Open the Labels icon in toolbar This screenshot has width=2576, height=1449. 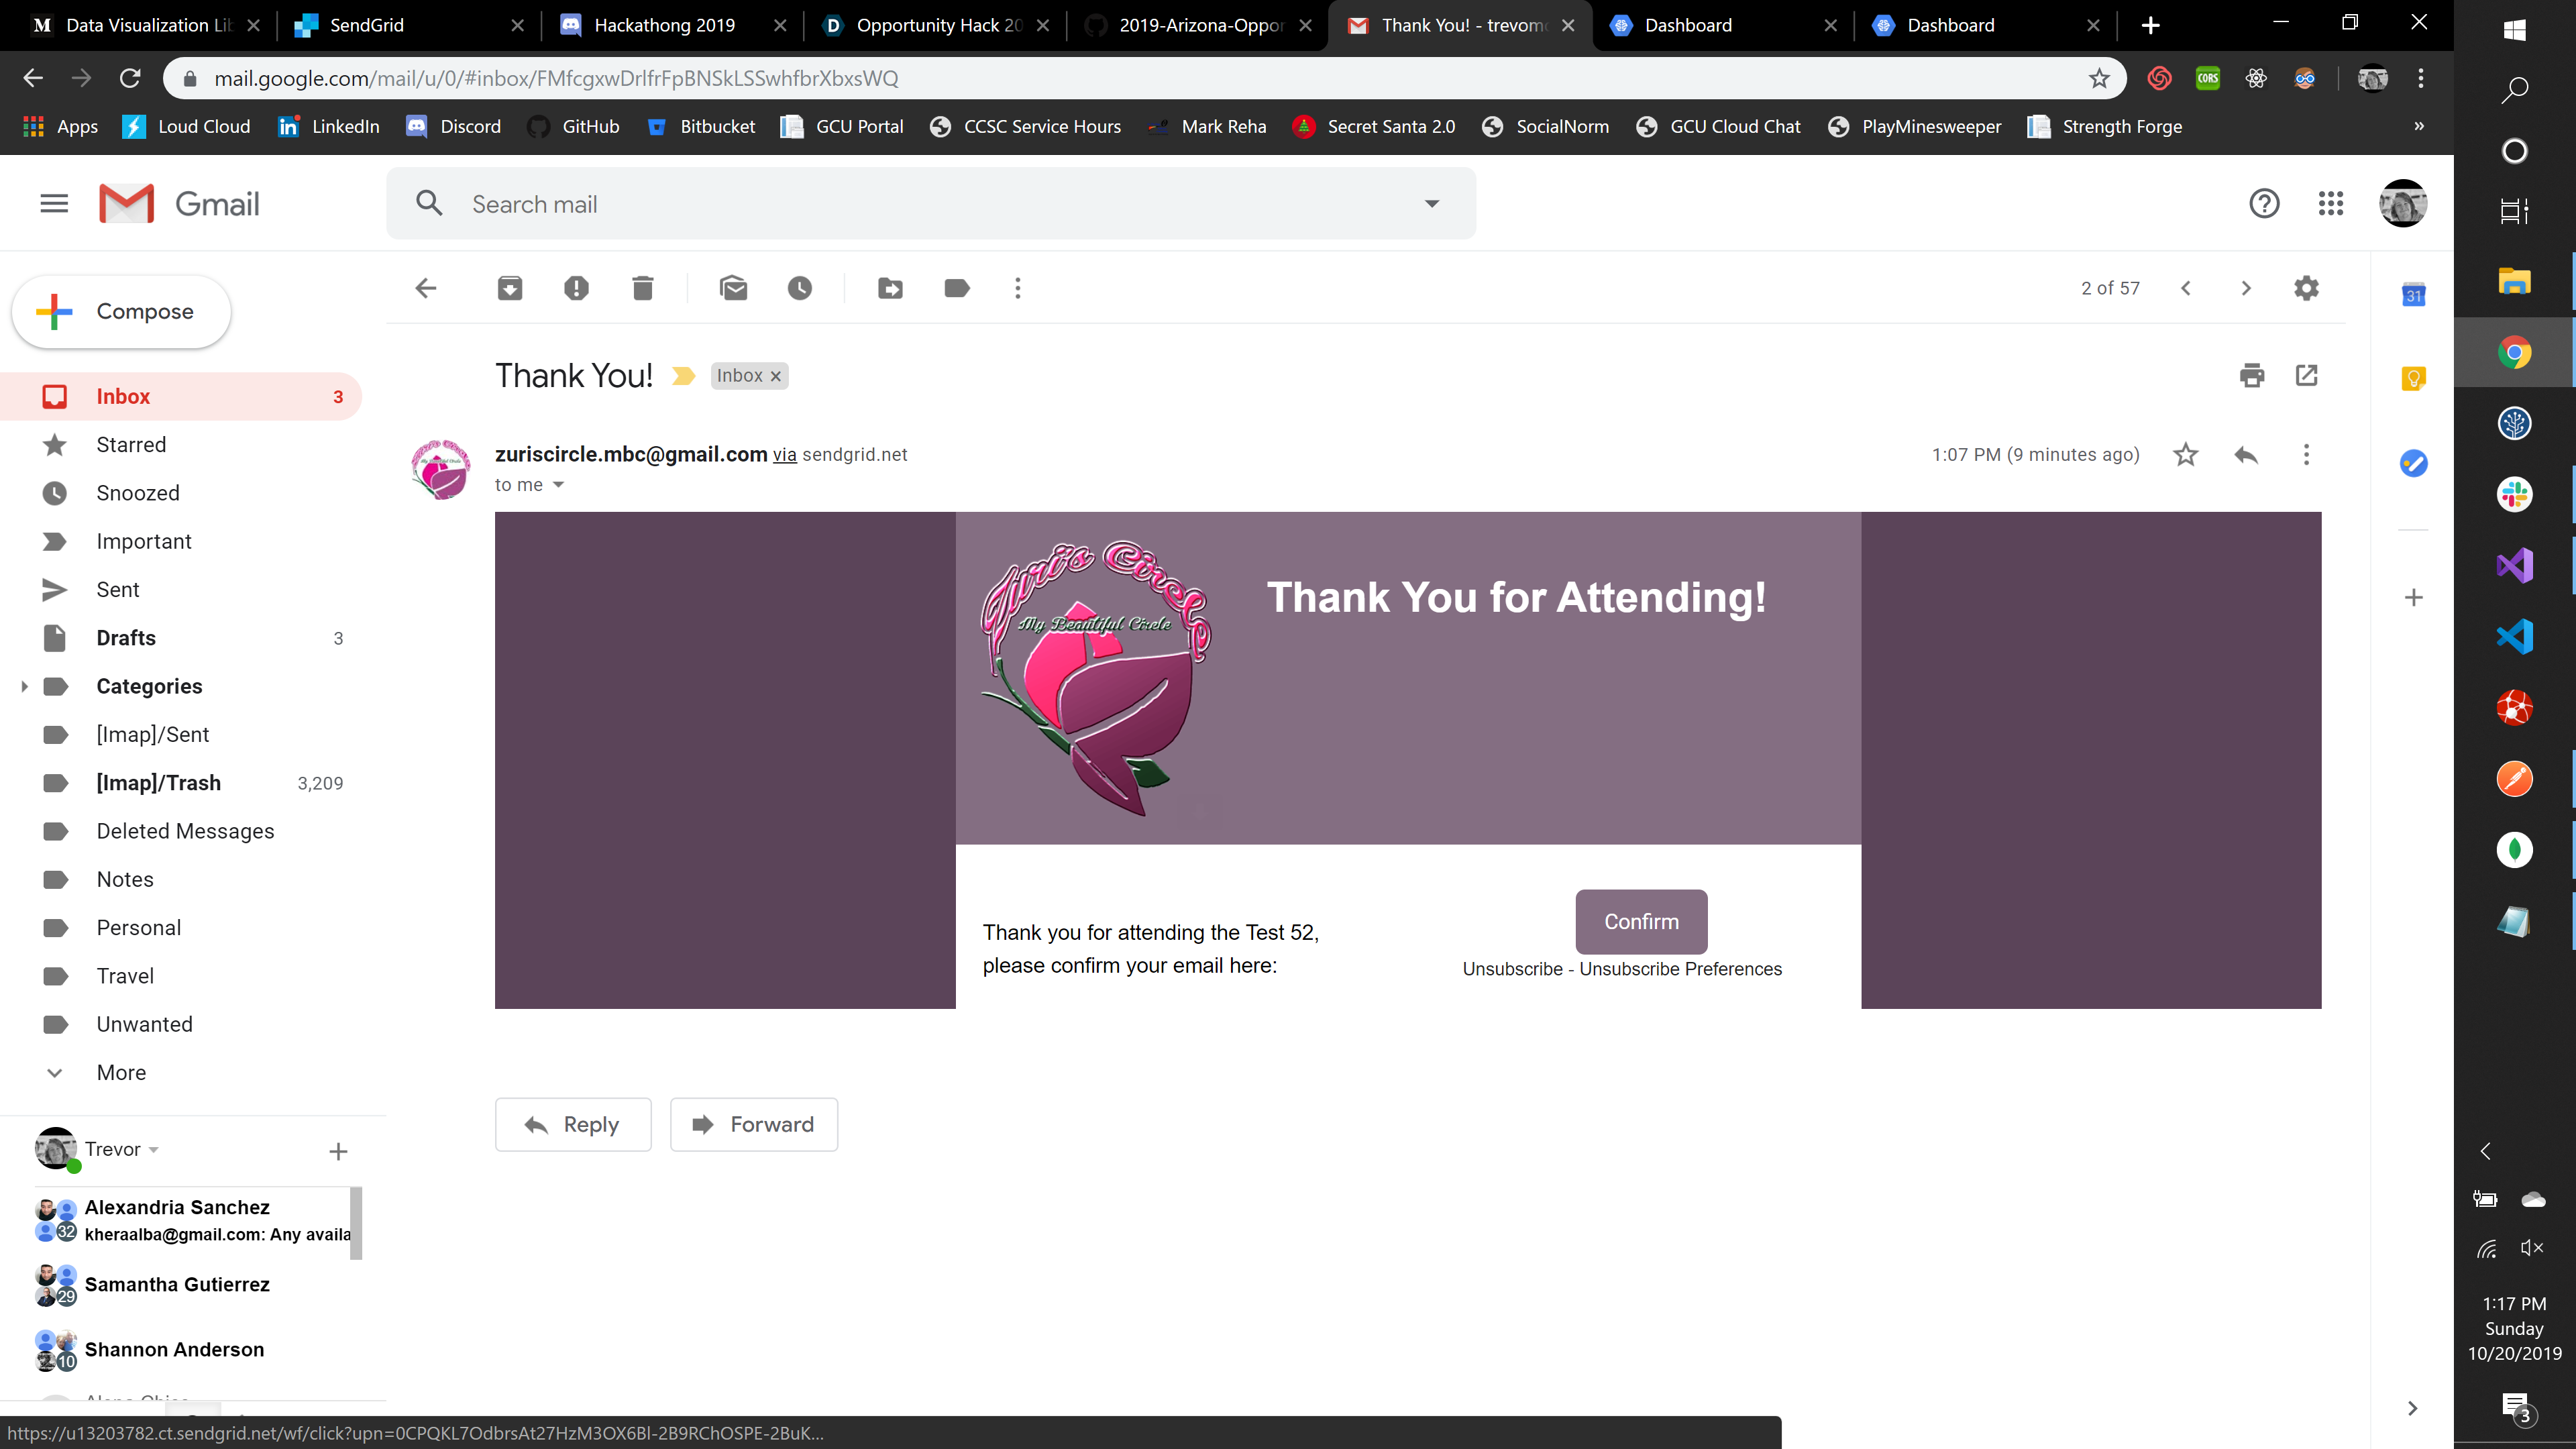pyautogui.click(x=957, y=289)
